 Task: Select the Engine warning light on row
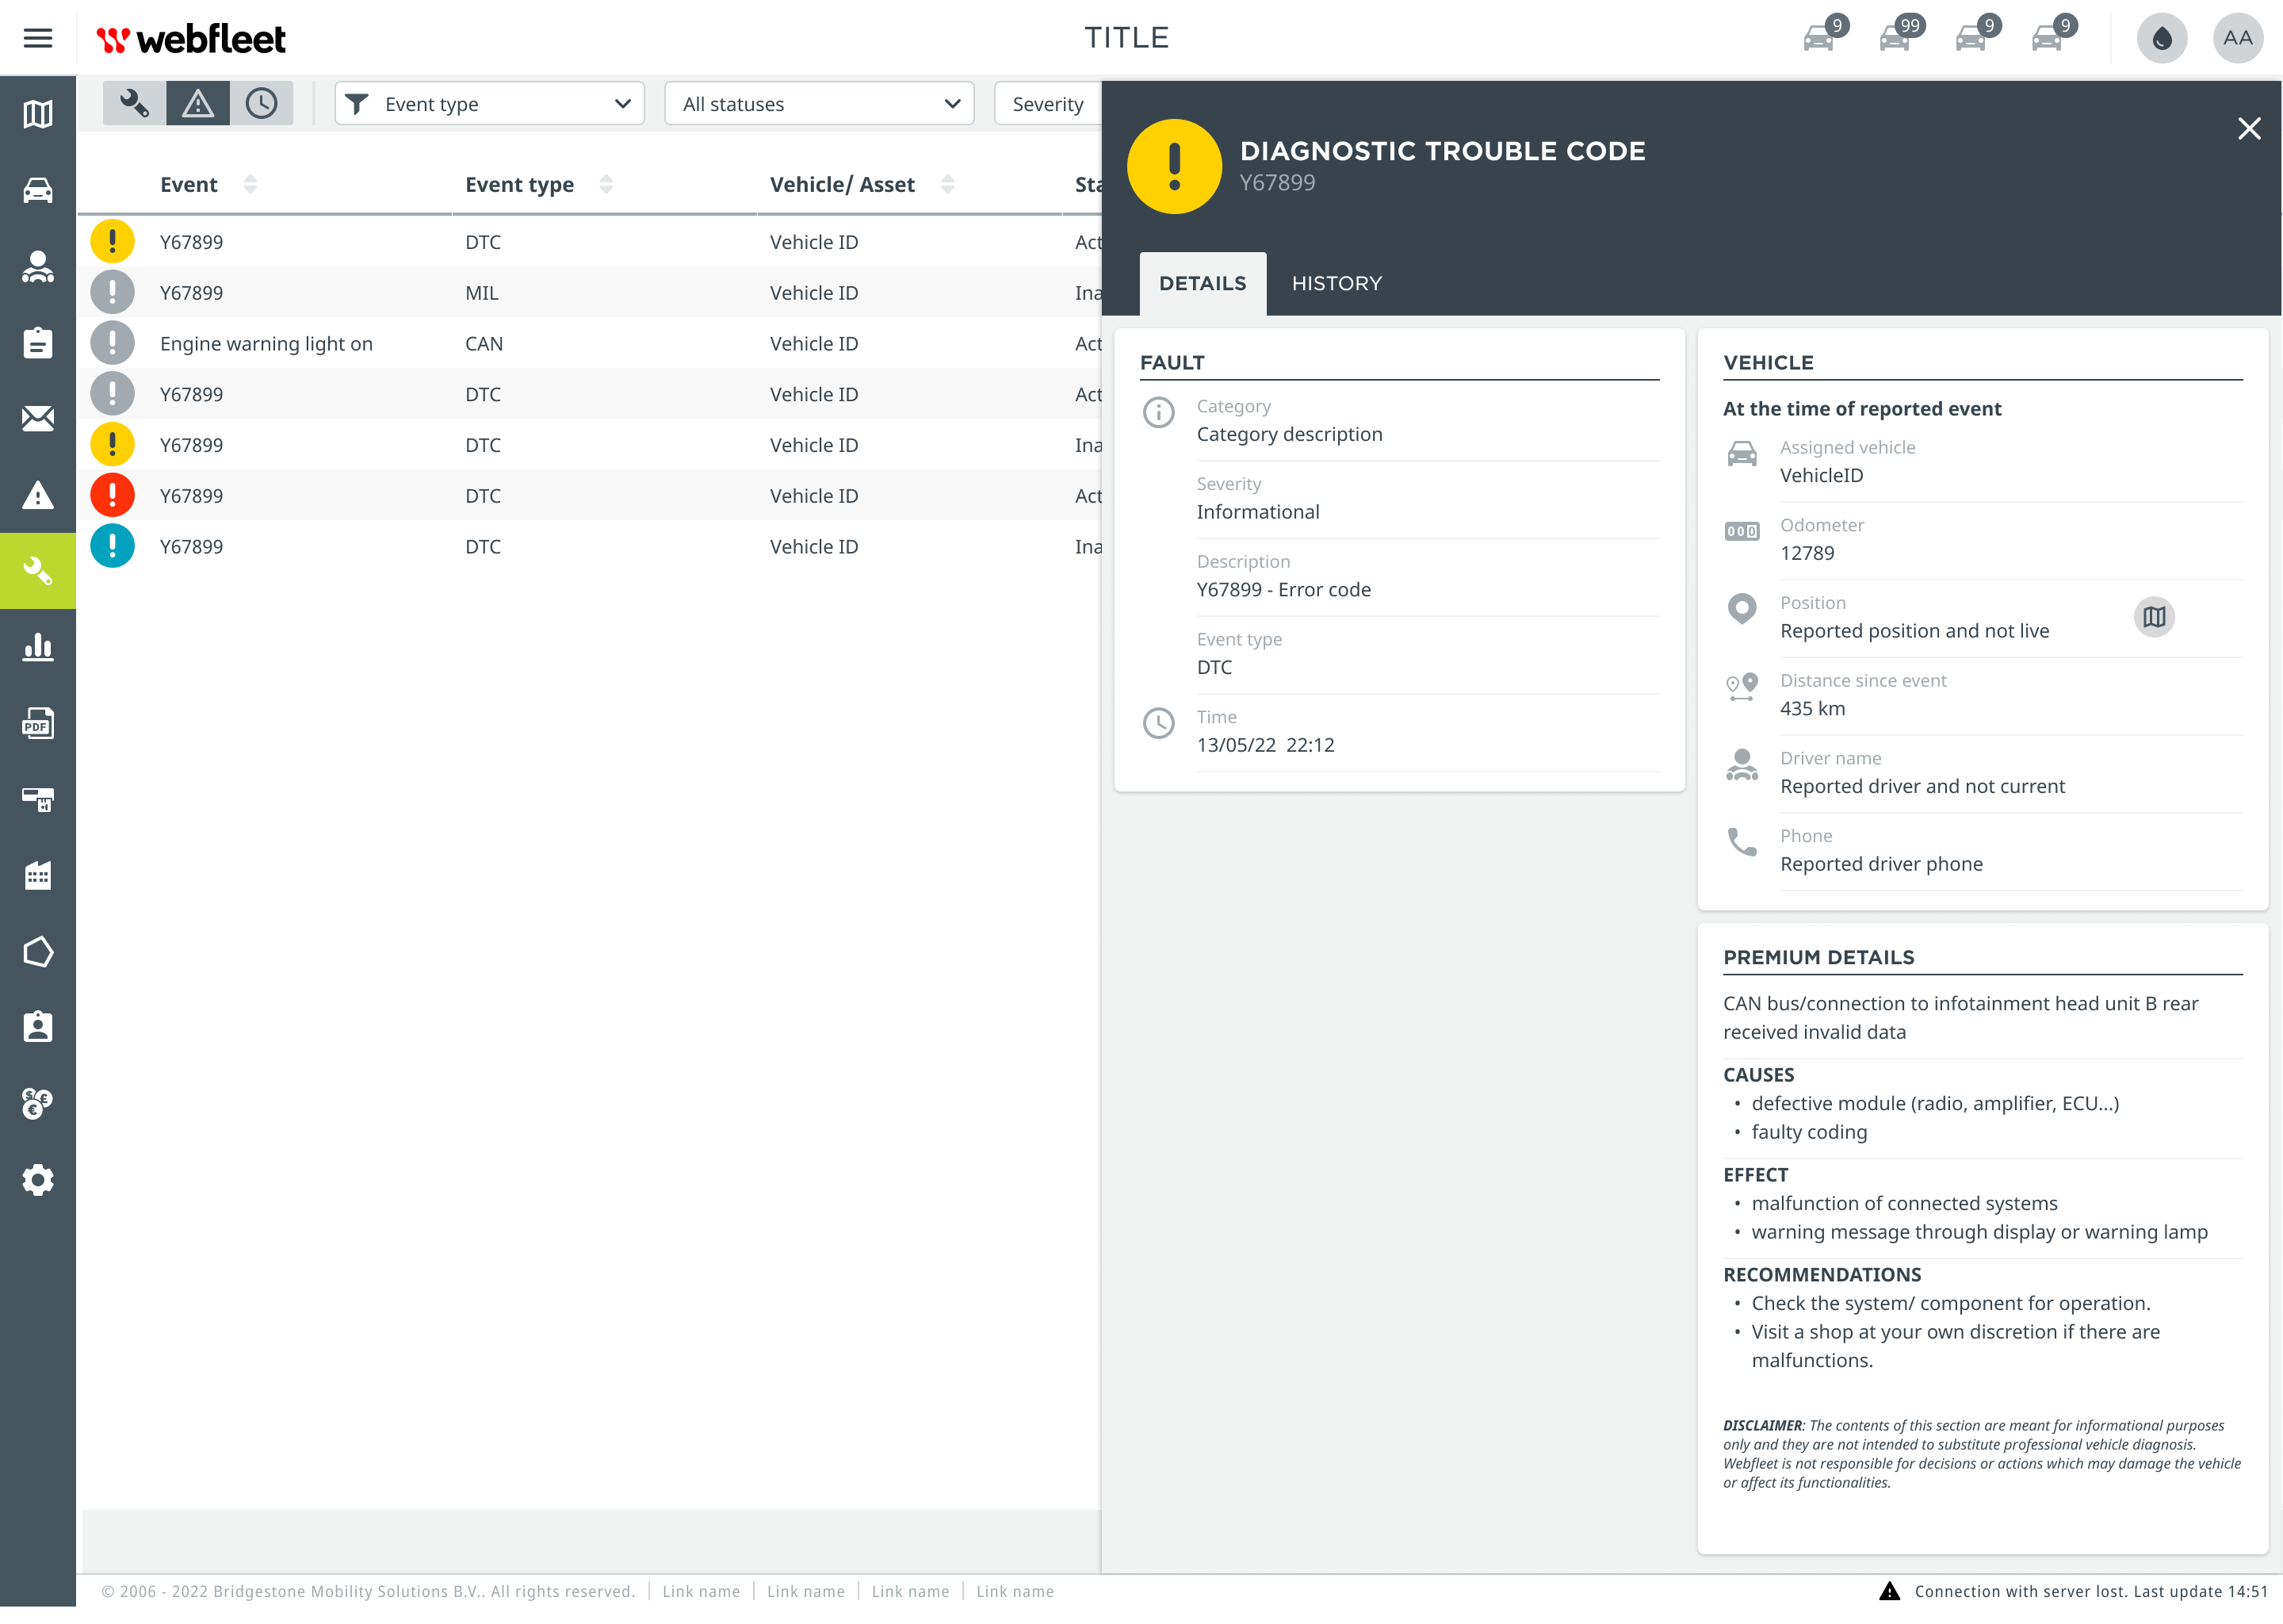coord(266,343)
